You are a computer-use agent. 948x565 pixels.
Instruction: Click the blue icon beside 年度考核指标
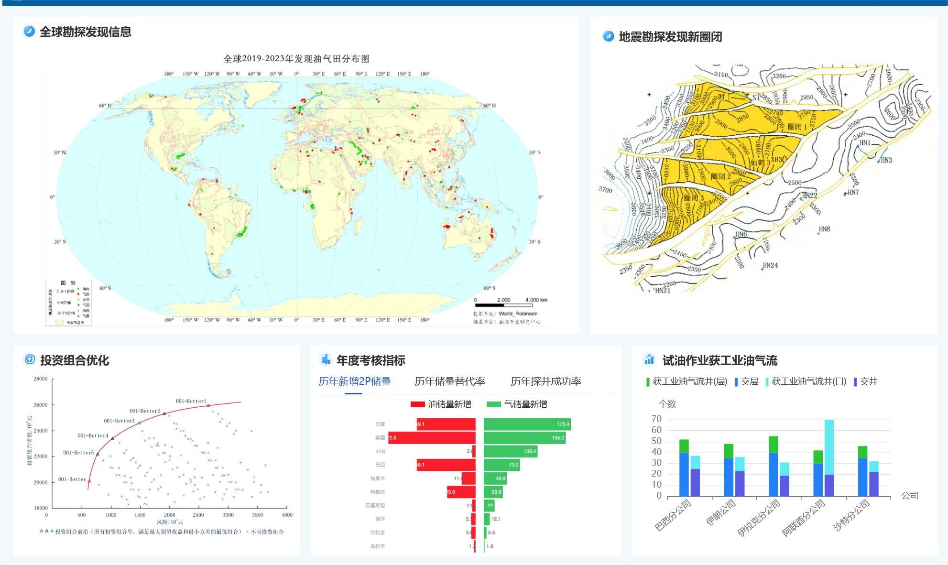[326, 359]
